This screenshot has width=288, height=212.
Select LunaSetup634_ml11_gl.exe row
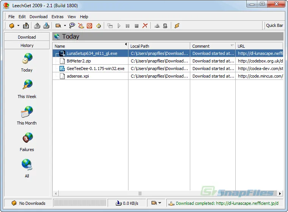(168, 53)
